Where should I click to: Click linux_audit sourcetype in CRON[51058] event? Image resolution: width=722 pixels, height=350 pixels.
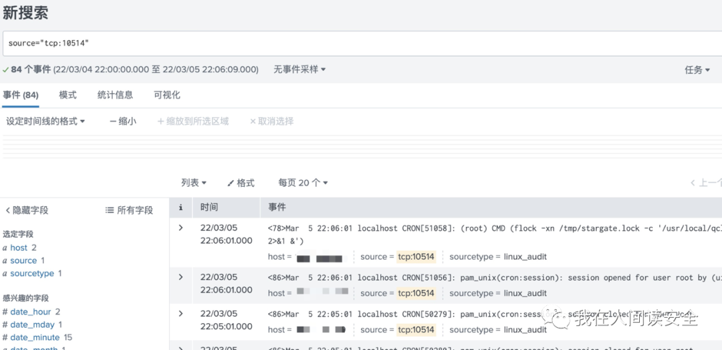click(x=525, y=257)
